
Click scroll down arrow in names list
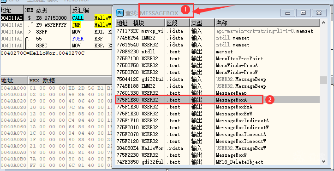pos(323,161)
